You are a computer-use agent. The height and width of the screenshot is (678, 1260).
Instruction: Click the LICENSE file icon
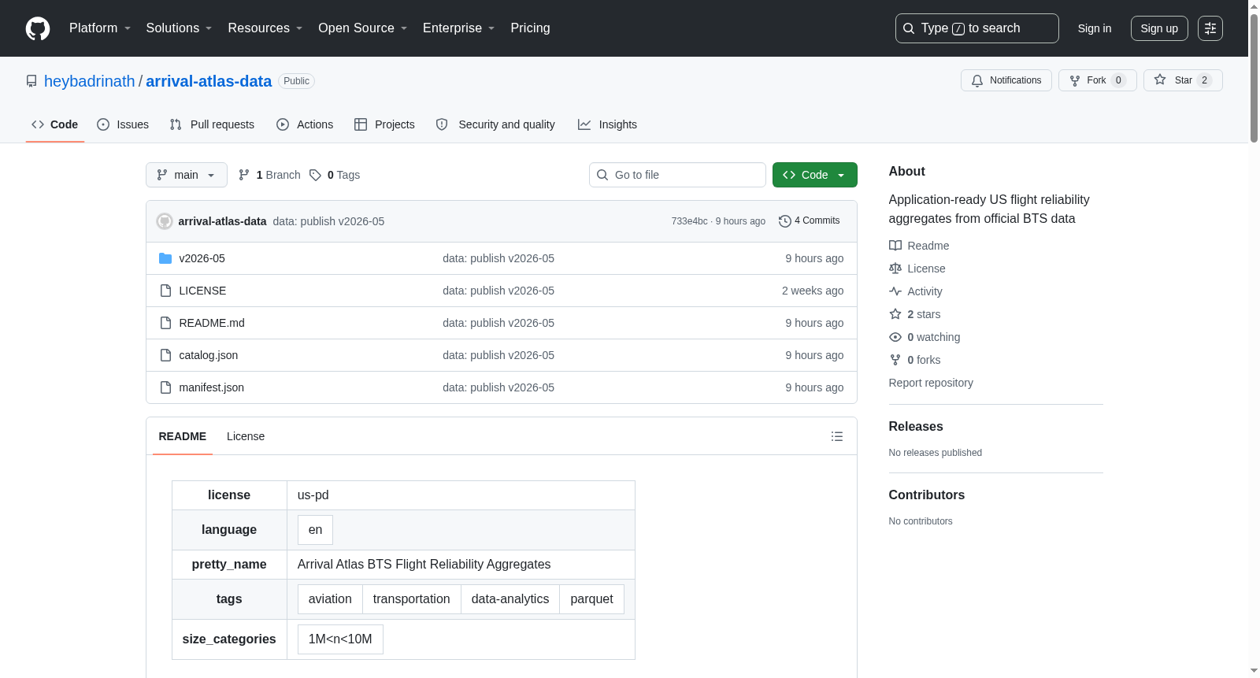pyautogui.click(x=165, y=291)
